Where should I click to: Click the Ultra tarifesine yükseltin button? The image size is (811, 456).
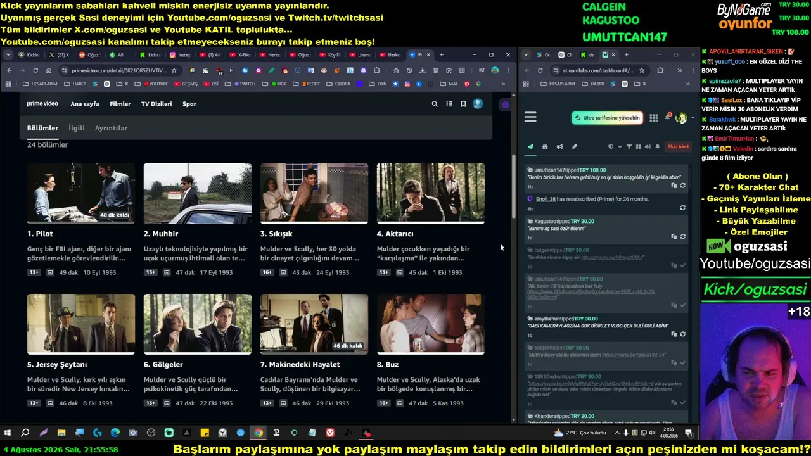(607, 118)
